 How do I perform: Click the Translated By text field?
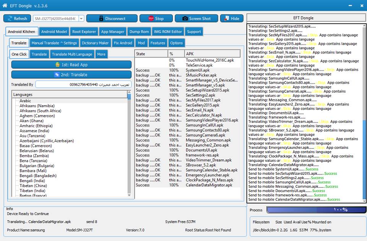pos(83,85)
